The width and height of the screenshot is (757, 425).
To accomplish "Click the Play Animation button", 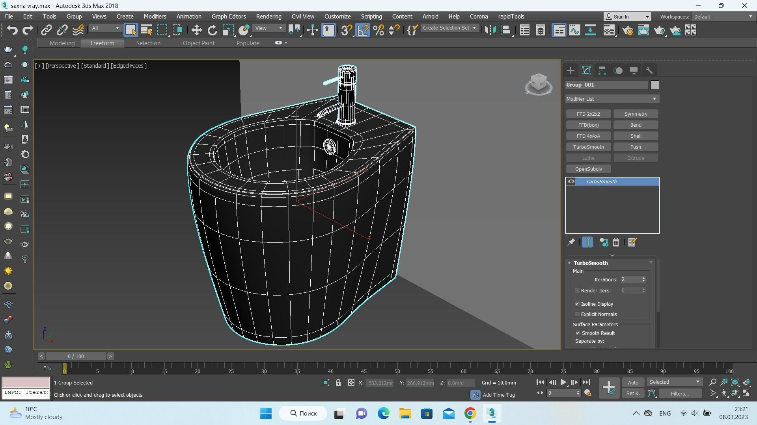I will click(563, 382).
